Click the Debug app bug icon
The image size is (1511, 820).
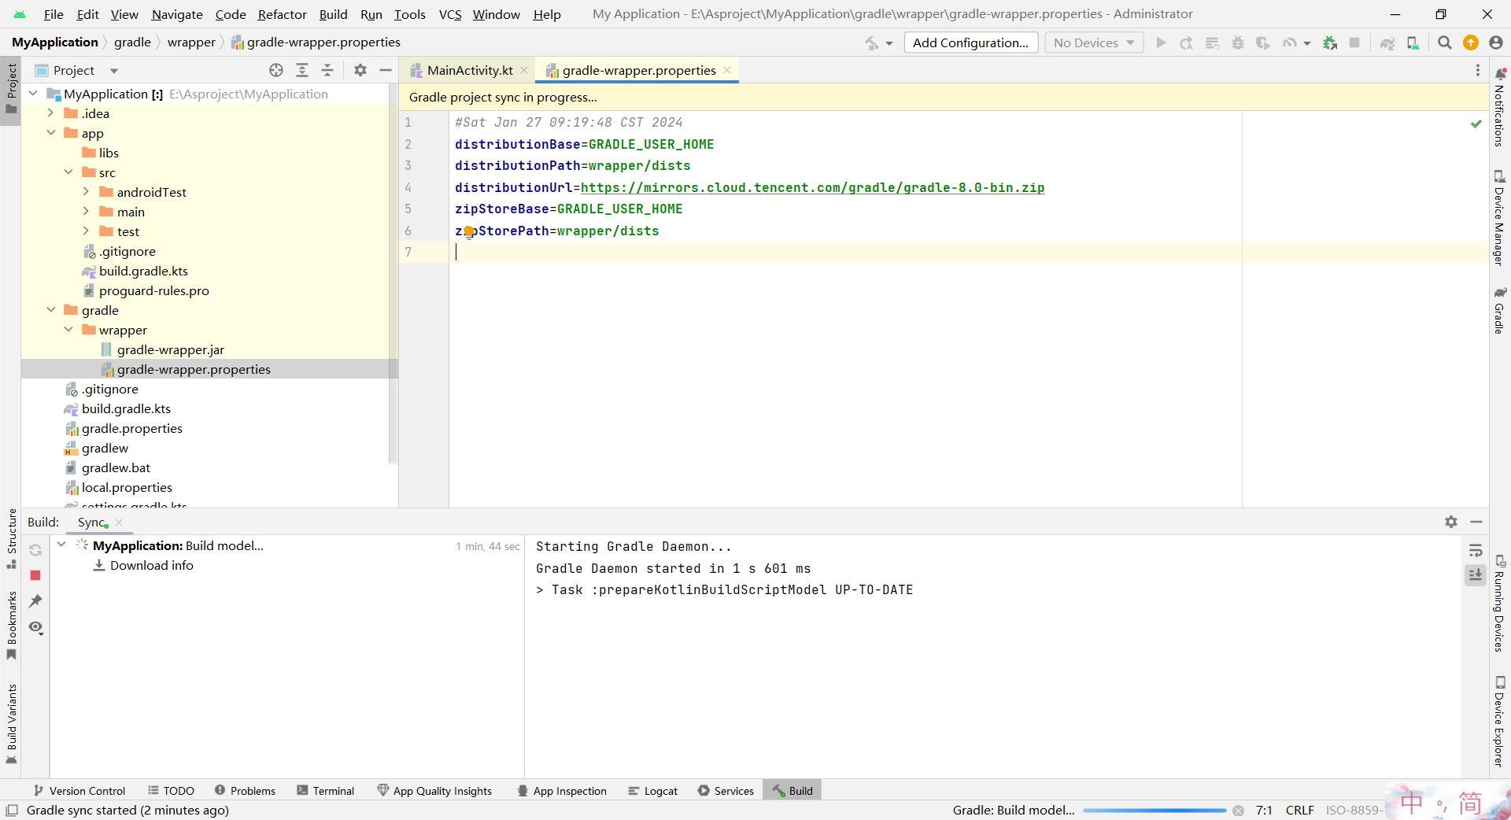[1238, 42]
